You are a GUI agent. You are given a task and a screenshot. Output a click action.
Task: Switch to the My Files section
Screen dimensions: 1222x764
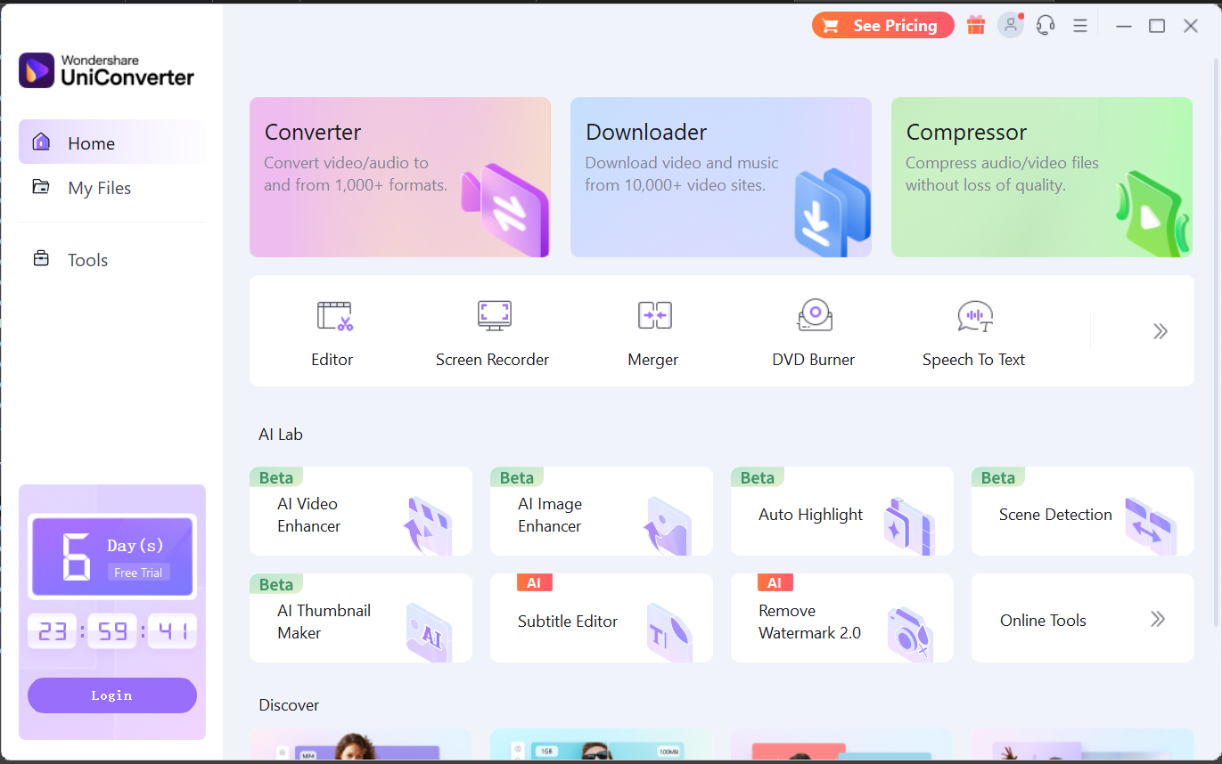pos(100,188)
